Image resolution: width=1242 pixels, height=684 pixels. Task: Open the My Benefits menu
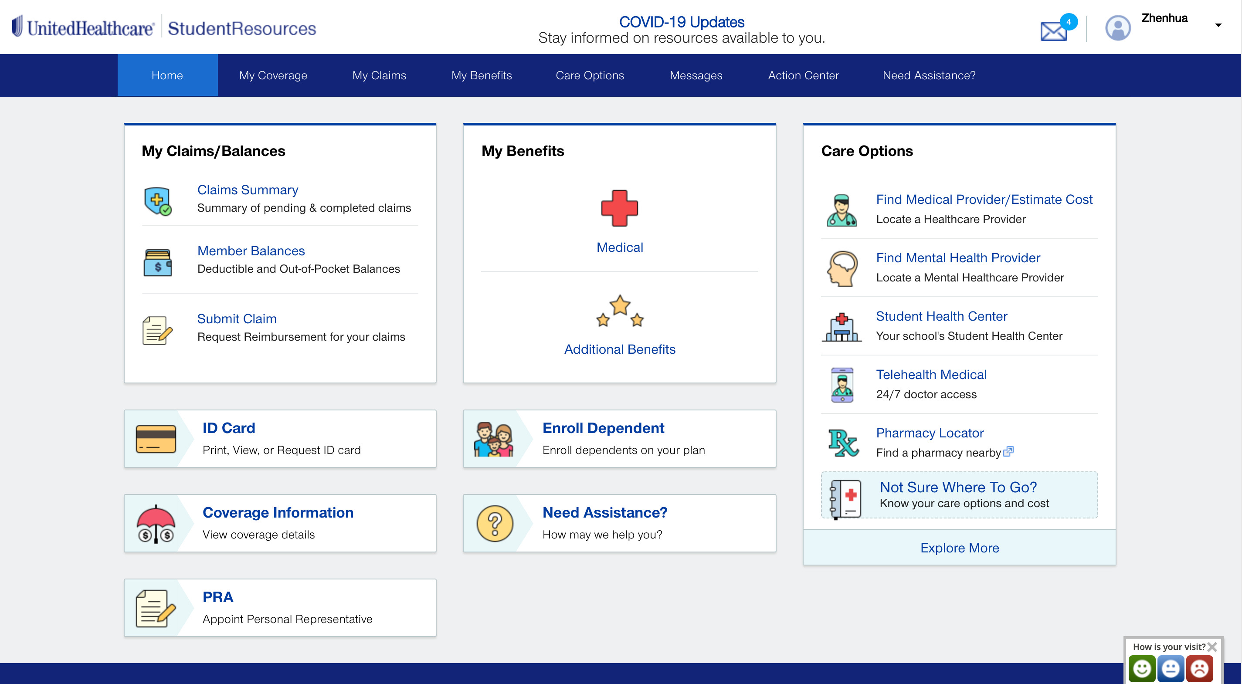click(481, 75)
